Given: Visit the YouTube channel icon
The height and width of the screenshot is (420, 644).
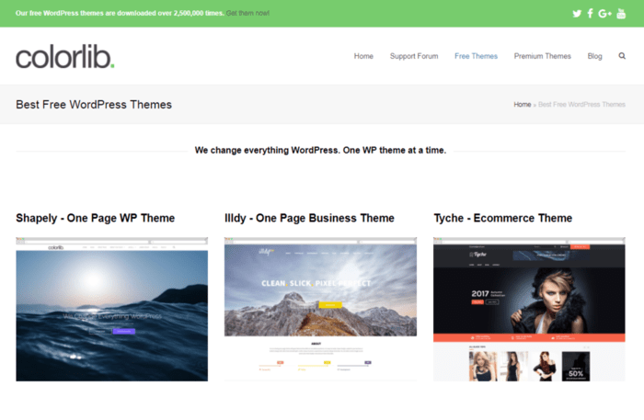Looking at the screenshot, I should coord(621,13).
